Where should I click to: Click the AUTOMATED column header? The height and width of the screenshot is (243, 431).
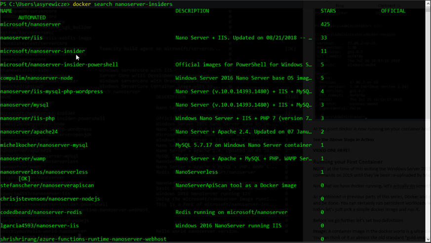(32, 18)
